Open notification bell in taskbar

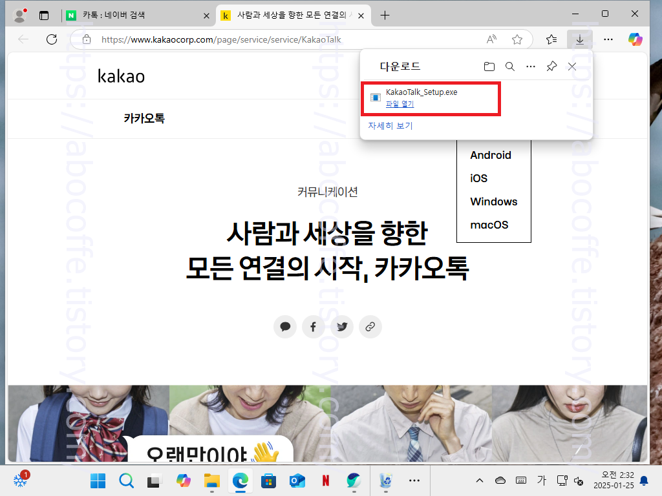pyautogui.click(x=645, y=480)
